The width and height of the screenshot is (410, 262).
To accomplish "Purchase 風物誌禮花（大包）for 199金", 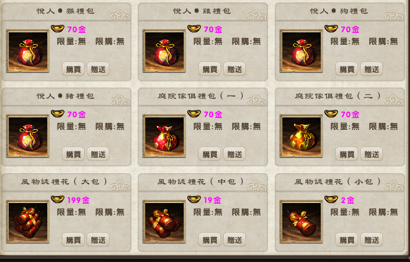I will tap(73, 240).
